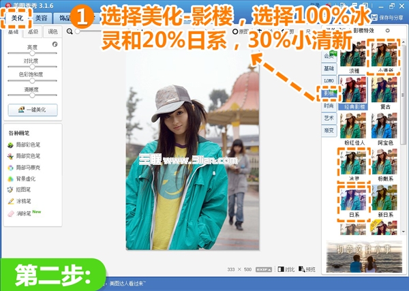
Task: Select the 背景虚化 background blur tool
Action: pos(21,179)
